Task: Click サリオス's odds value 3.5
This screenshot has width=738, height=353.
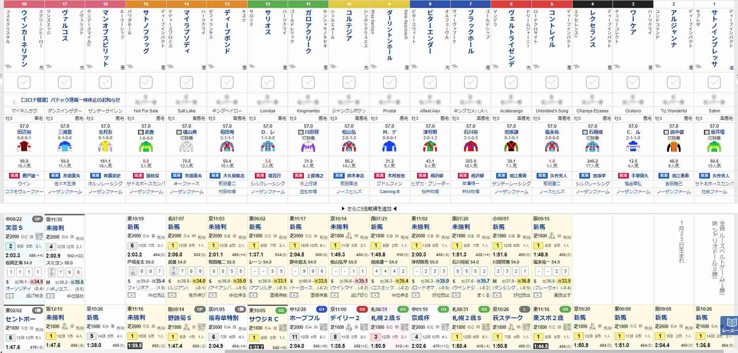Action: (x=268, y=161)
